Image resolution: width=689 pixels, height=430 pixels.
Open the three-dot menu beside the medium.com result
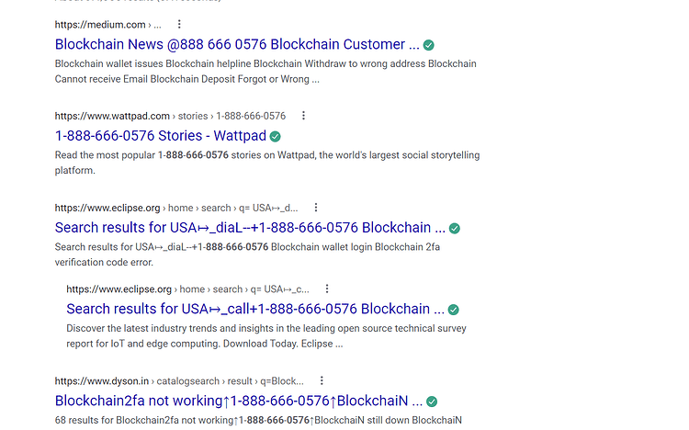179,24
